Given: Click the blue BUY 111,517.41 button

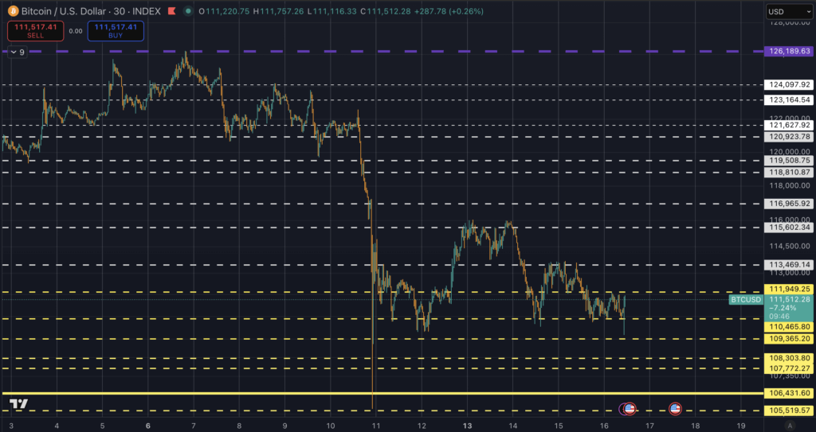Looking at the screenshot, I should [116, 31].
